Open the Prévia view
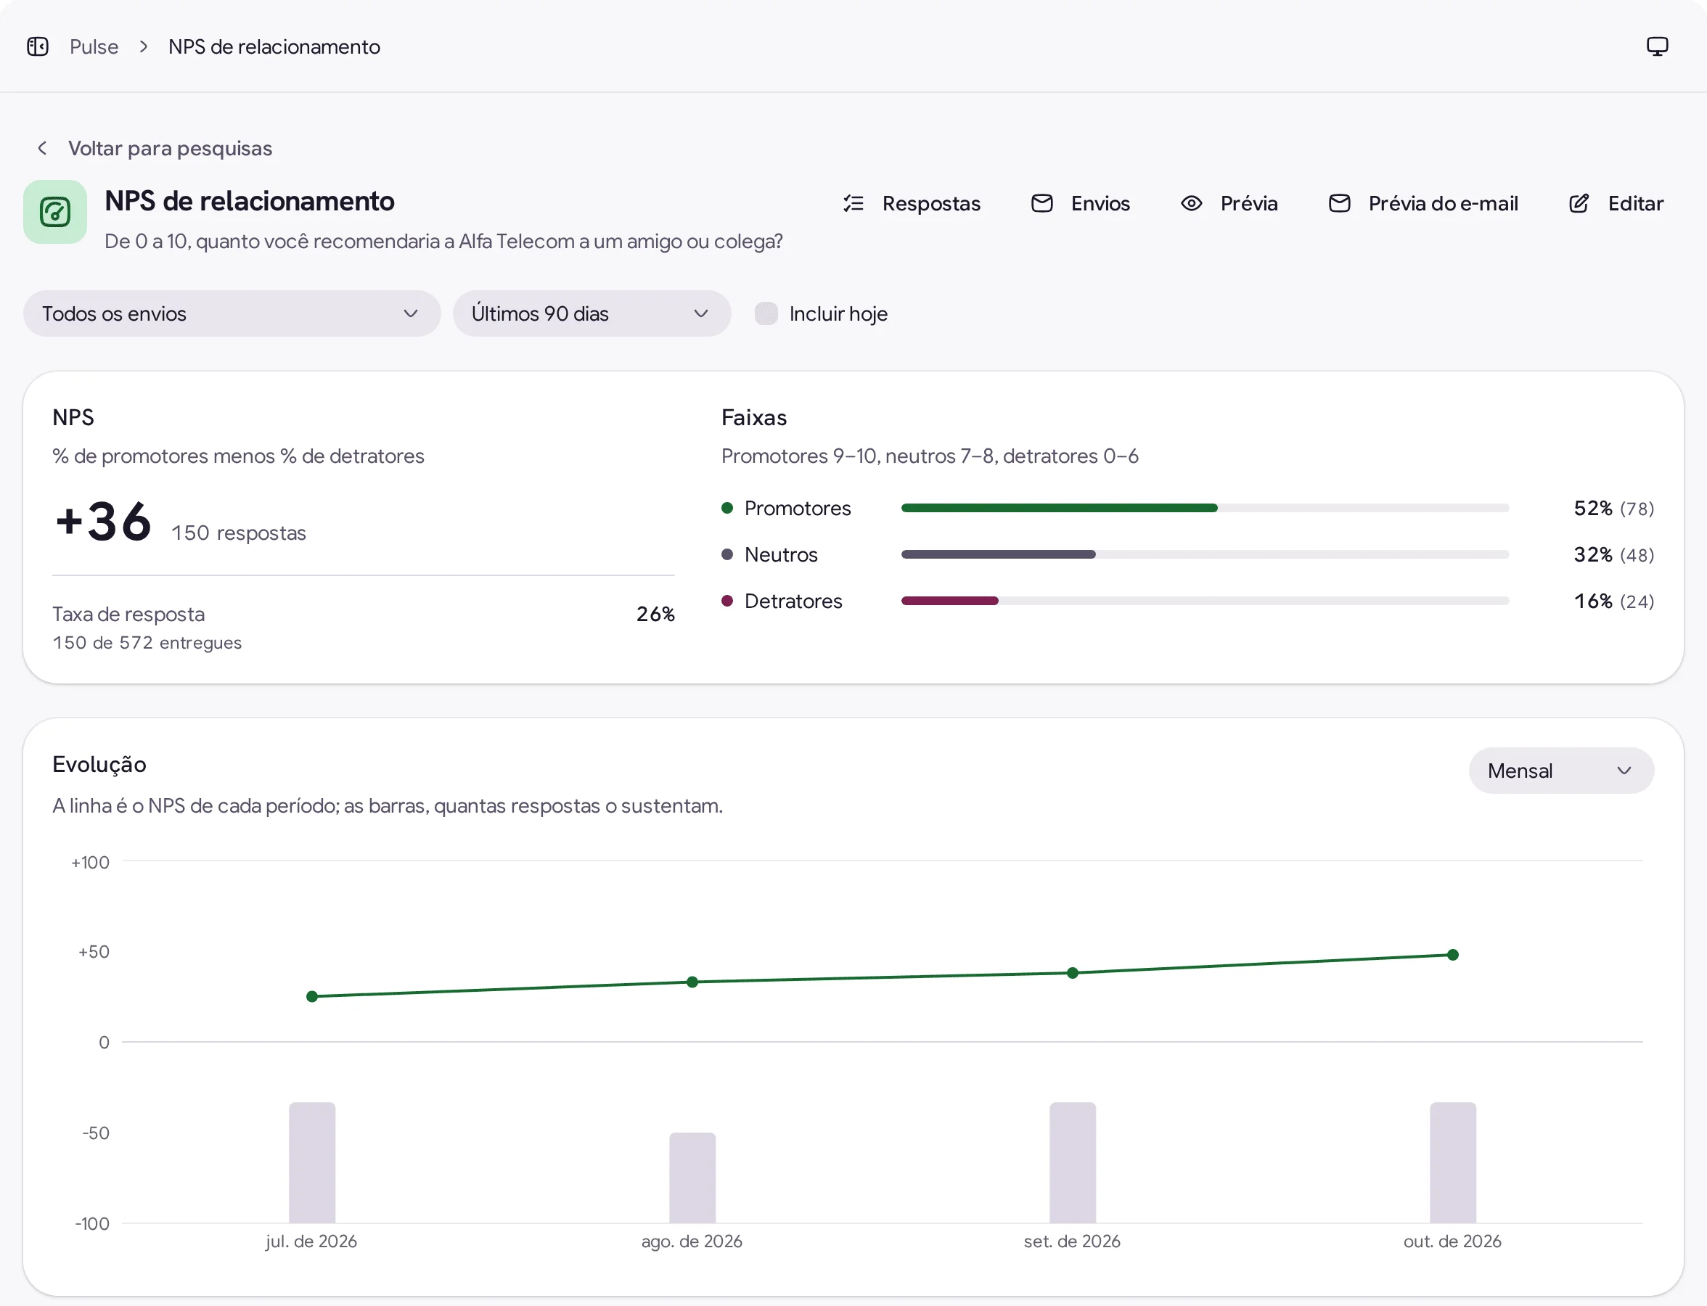This screenshot has width=1707, height=1306. tap(1229, 204)
